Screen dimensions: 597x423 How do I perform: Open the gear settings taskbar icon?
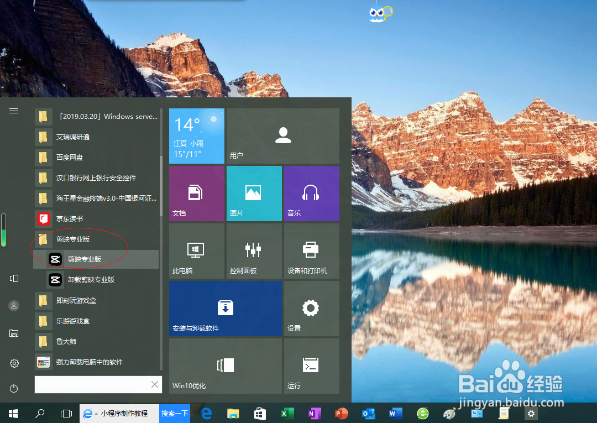(531, 414)
